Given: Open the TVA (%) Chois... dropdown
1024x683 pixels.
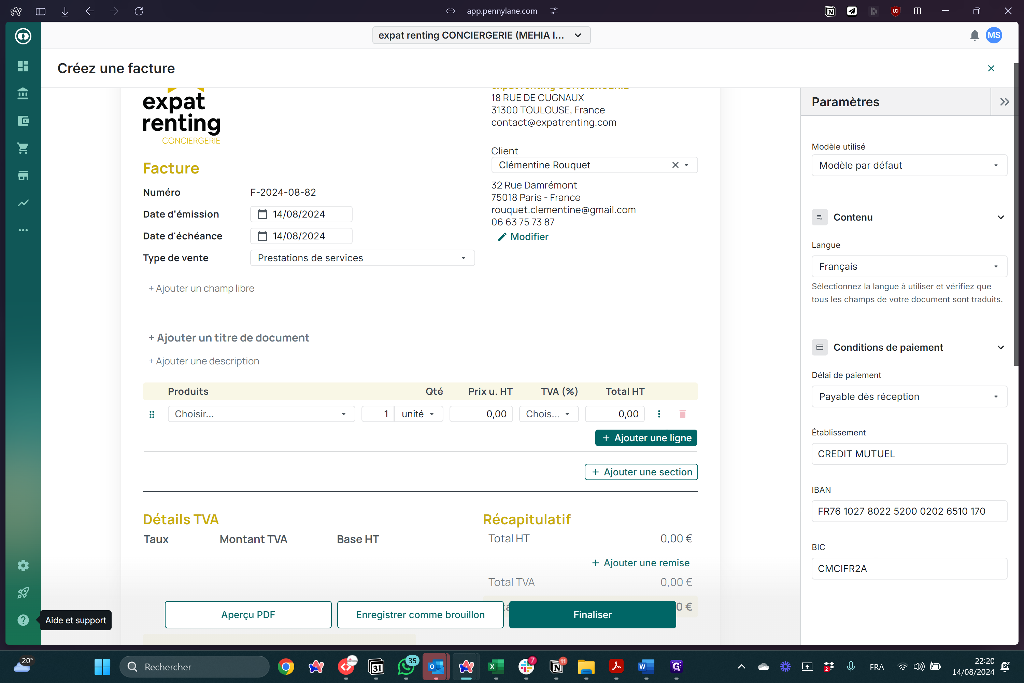Looking at the screenshot, I should coord(549,414).
